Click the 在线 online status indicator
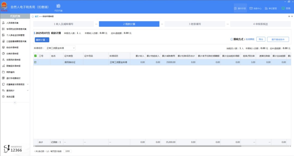Image resolution: width=294 pixels, height=156 pixels. coord(286,8)
